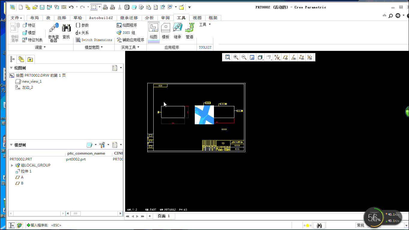The image size is (409, 230).
Task: Expand the 调查 group dropdown
Action: click(41, 47)
